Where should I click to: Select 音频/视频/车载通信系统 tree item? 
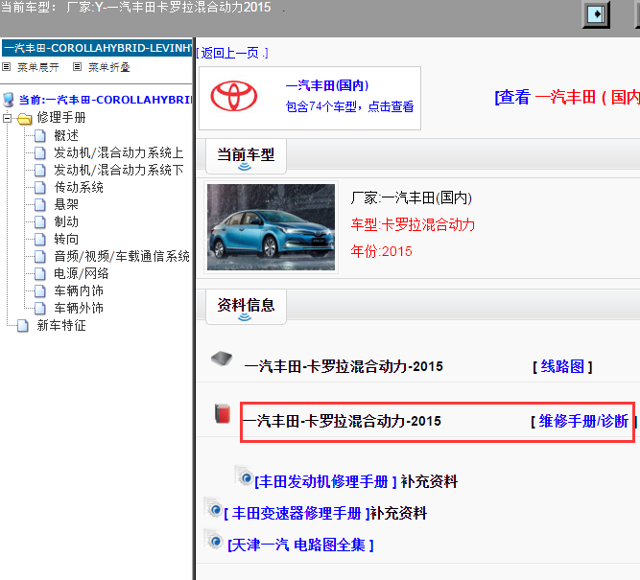point(122,257)
